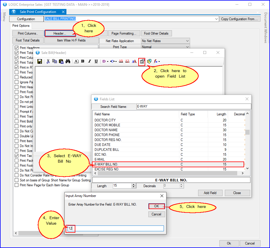Toggle Italic formatting in header editor
Screen dimensions: 270x248
pos(89,61)
